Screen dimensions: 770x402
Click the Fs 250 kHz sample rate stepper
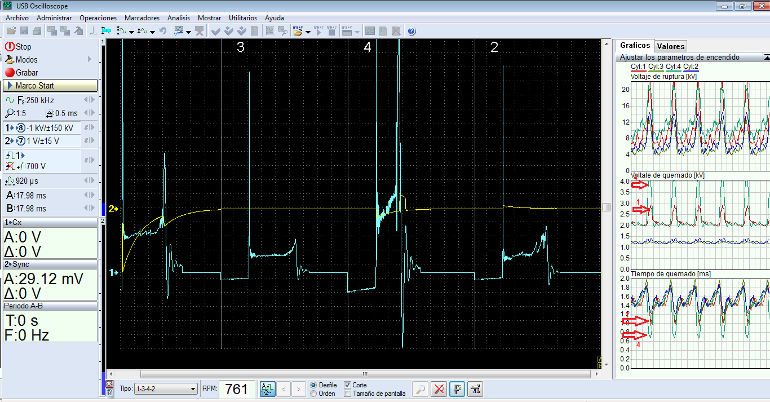pos(88,100)
